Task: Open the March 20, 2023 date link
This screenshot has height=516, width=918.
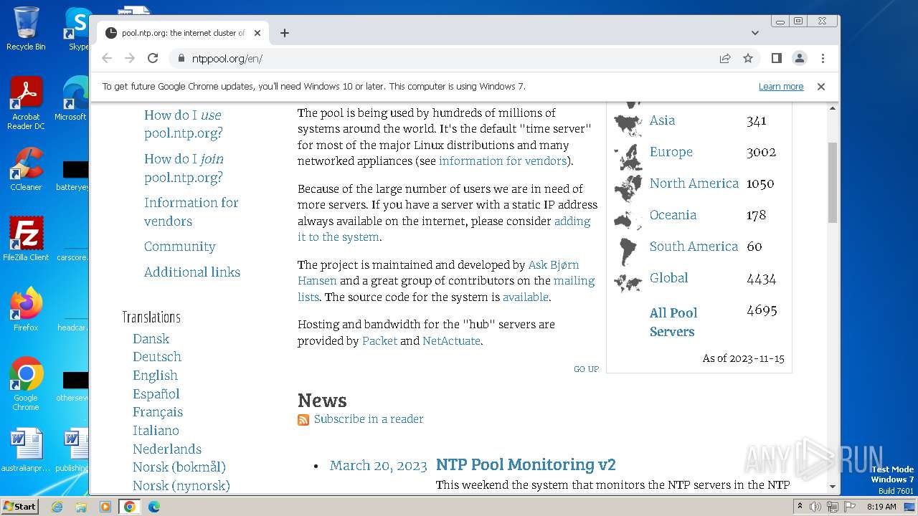Action: pyautogui.click(x=378, y=466)
